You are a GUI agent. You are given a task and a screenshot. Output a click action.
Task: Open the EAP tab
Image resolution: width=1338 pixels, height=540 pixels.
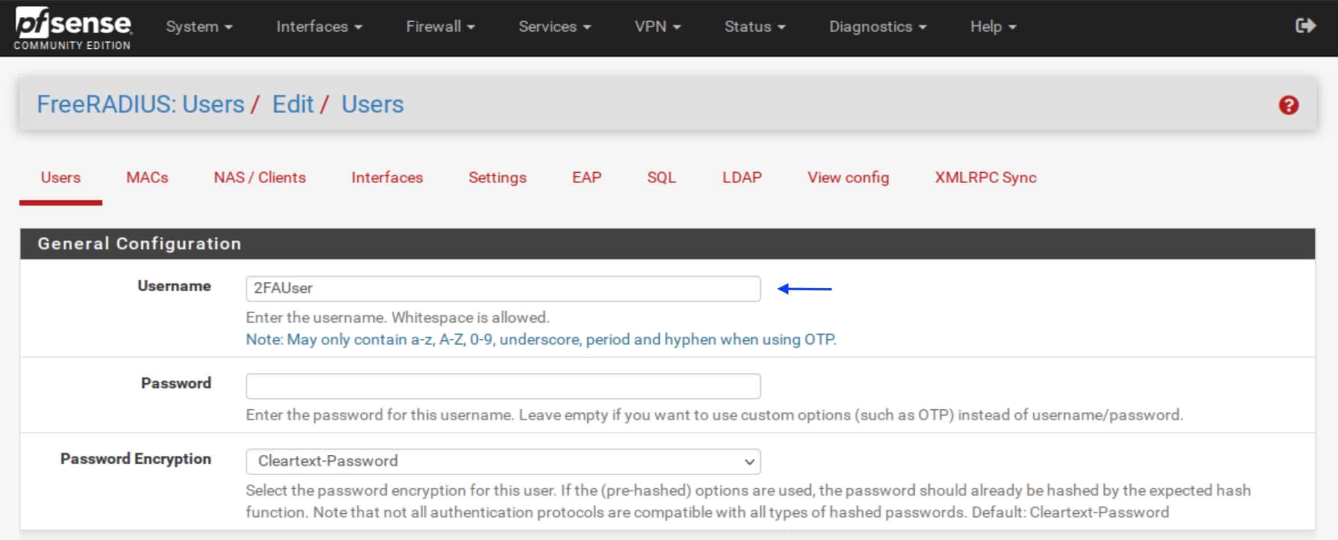point(587,177)
